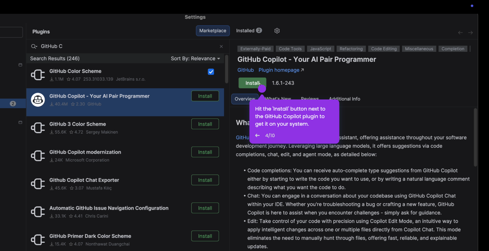The width and height of the screenshot is (489, 251).
Task: Click the Github Copilot Chat Exporter plugin icon
Action: tap(38, 184)
